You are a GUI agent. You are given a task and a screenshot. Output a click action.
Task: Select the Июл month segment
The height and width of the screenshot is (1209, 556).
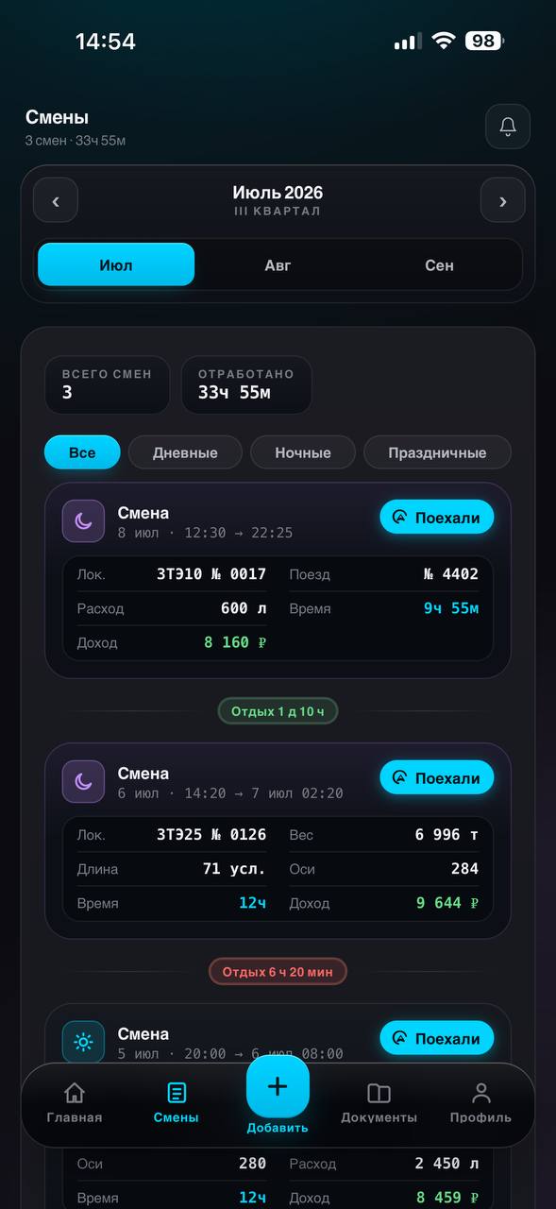pos(116,264)
